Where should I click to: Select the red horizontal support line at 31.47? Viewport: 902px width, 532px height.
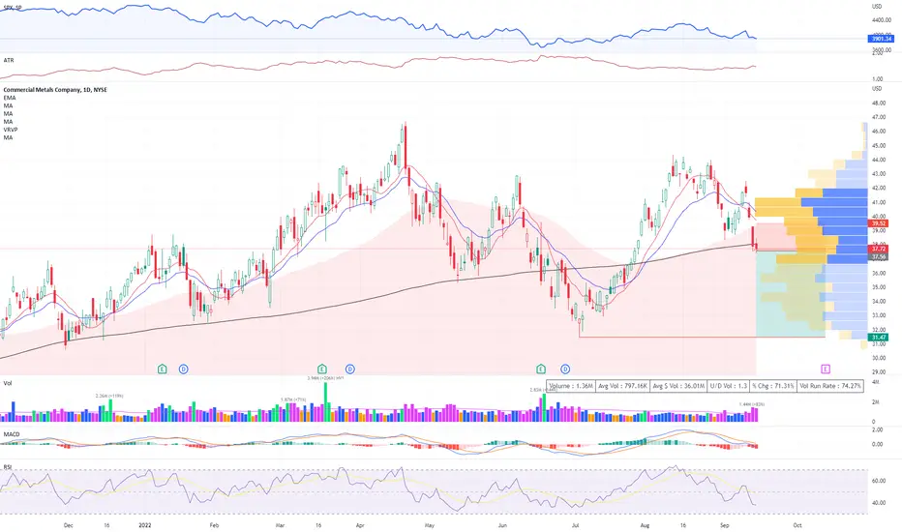pos(702,337)
